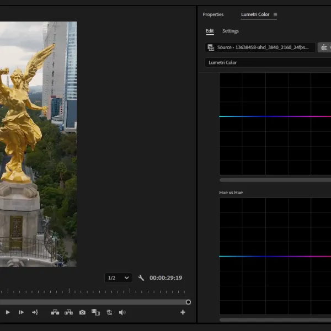
Task: Start playback with the Play button
Action: pyautogui.click(x=8, y=312)
